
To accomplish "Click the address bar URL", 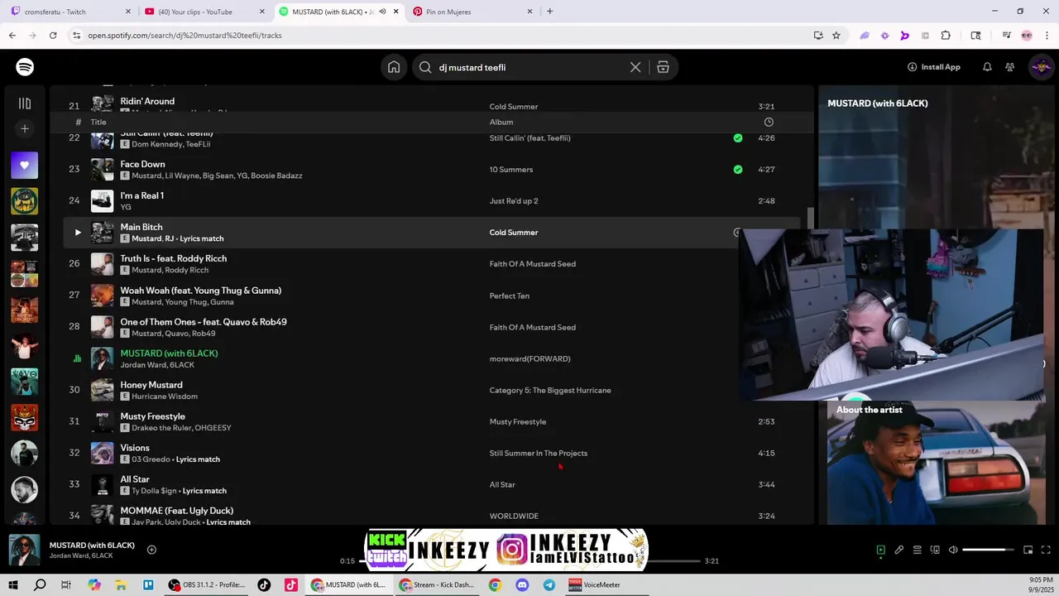I will tap(185, 36).
